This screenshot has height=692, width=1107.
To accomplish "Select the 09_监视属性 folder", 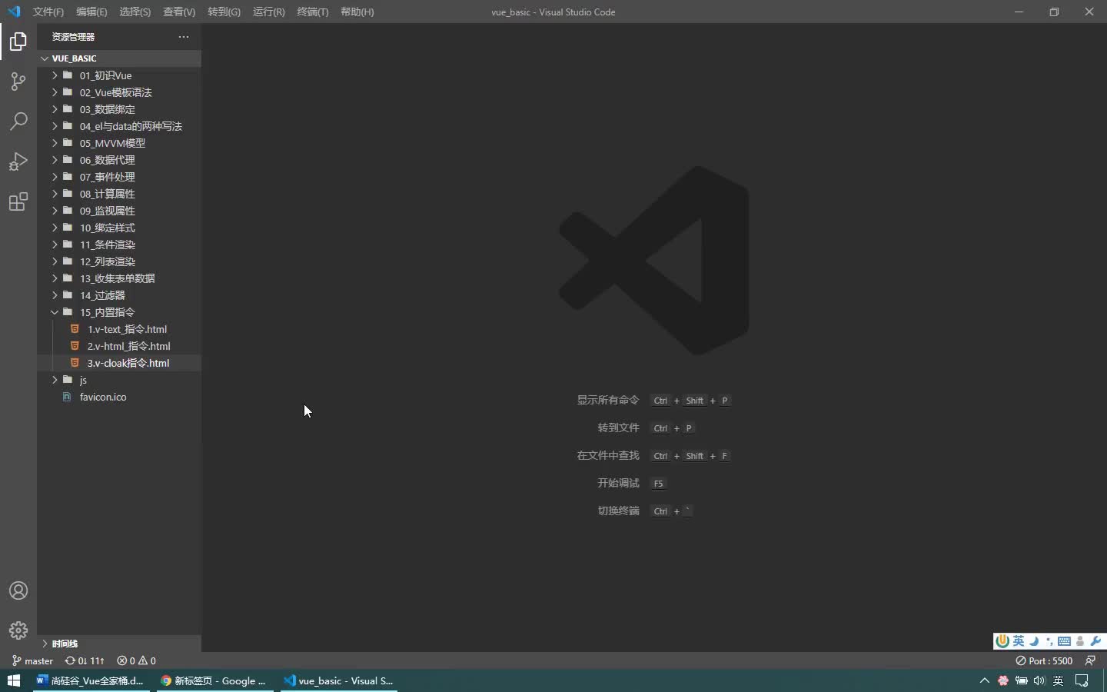I will [x=119, y=211].
